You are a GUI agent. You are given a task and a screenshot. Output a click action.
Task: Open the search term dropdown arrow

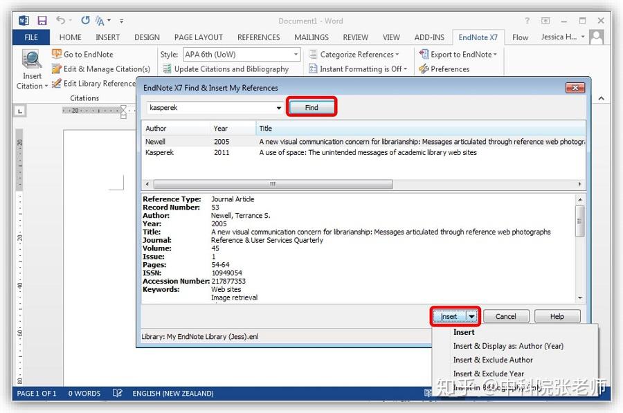point(279,108)
